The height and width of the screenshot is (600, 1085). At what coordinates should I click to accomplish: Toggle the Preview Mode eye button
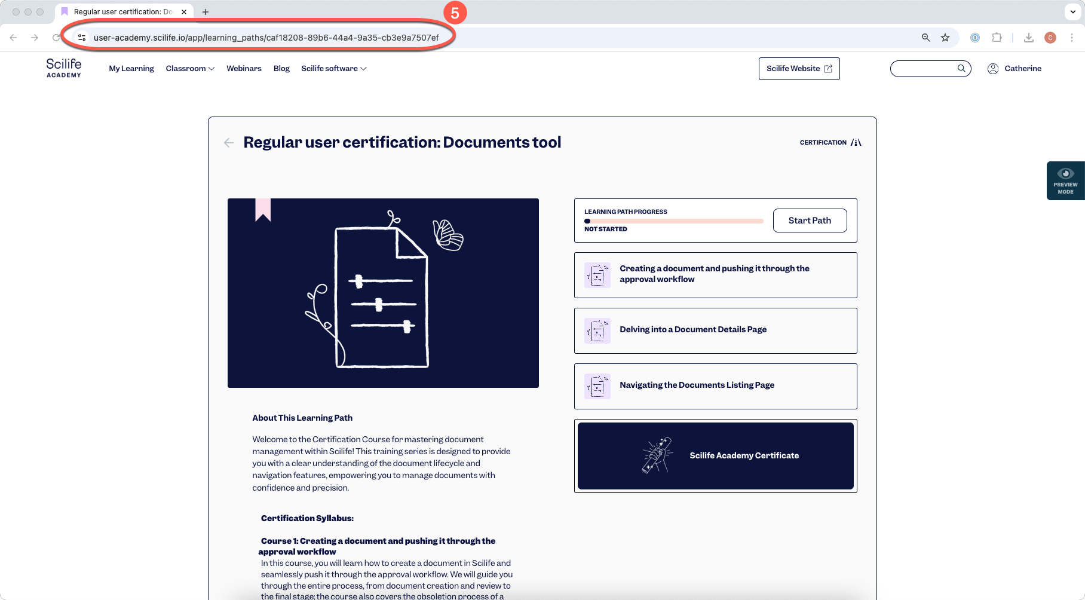click(x=1066, y=180)
